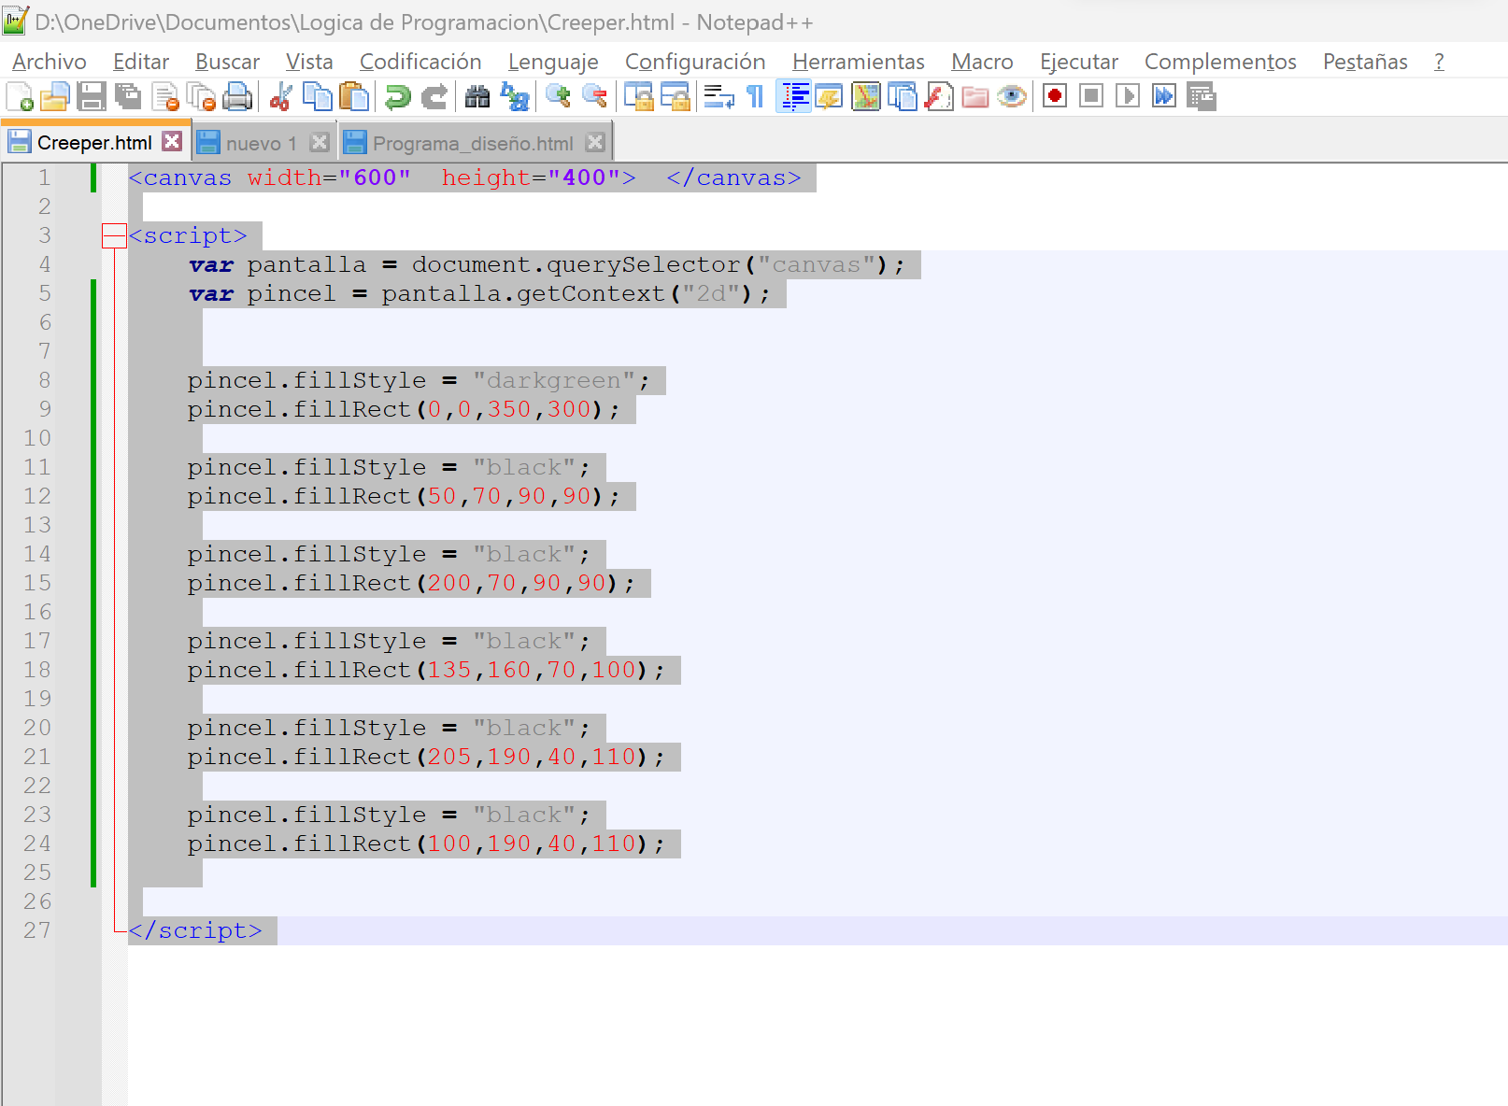Open Herramientas menu
The width and height of the screenshot is (1508, 1106).
point(859,62)
